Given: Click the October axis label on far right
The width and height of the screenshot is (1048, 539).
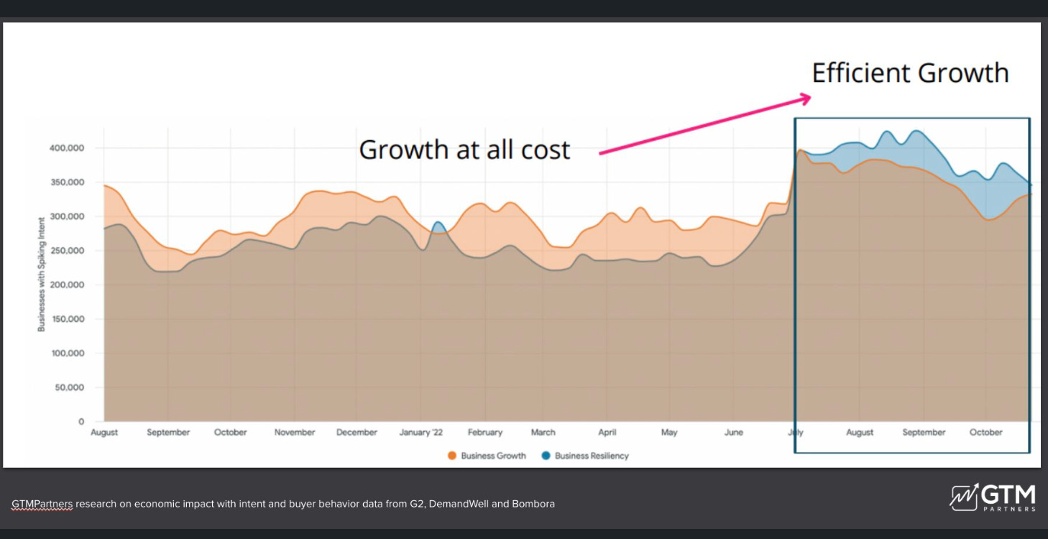Looking at the screenshot, I should pos(985,432).
